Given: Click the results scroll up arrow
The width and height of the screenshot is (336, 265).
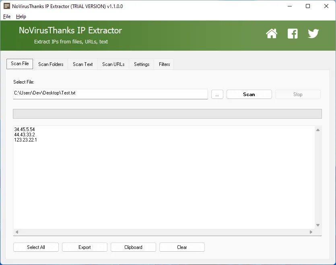Looking at the screenshot, I should click(318, 130).
